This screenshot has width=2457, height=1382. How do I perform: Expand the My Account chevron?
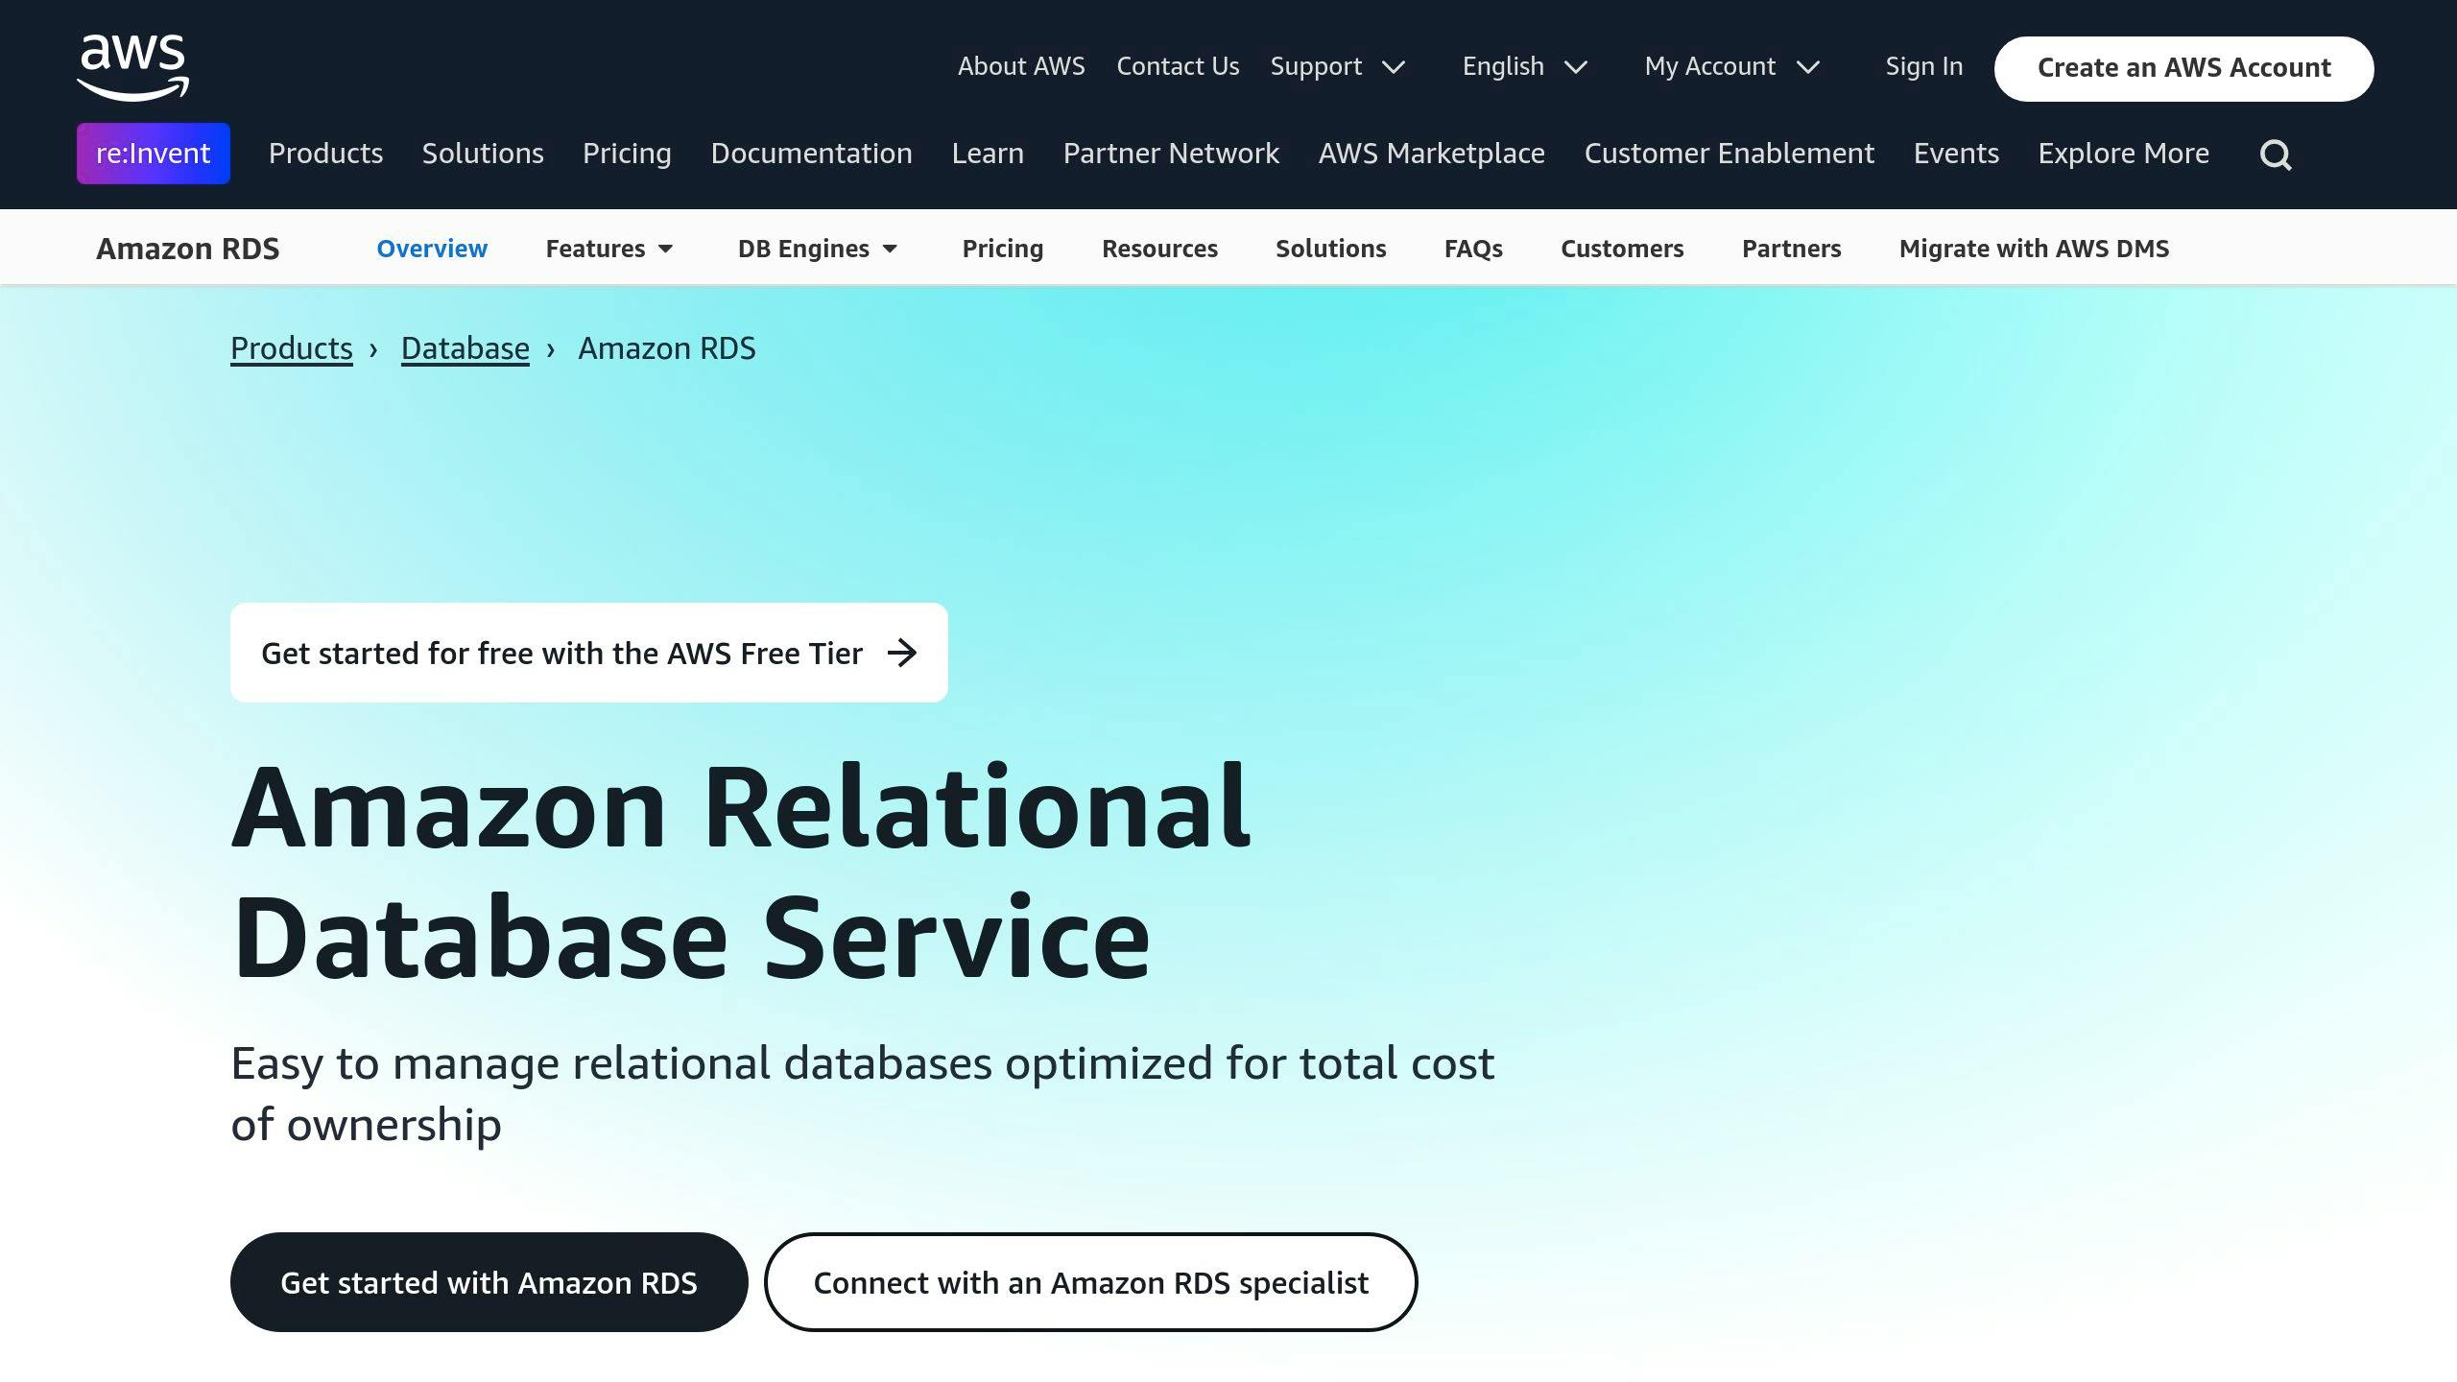coord(1808,67)
